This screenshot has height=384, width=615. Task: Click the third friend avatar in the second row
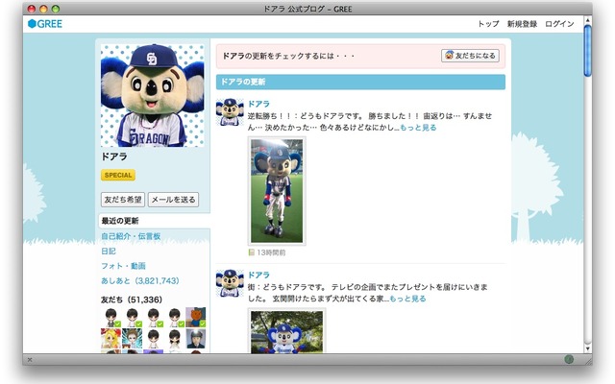pyautogui.click(x=154, y=339)
